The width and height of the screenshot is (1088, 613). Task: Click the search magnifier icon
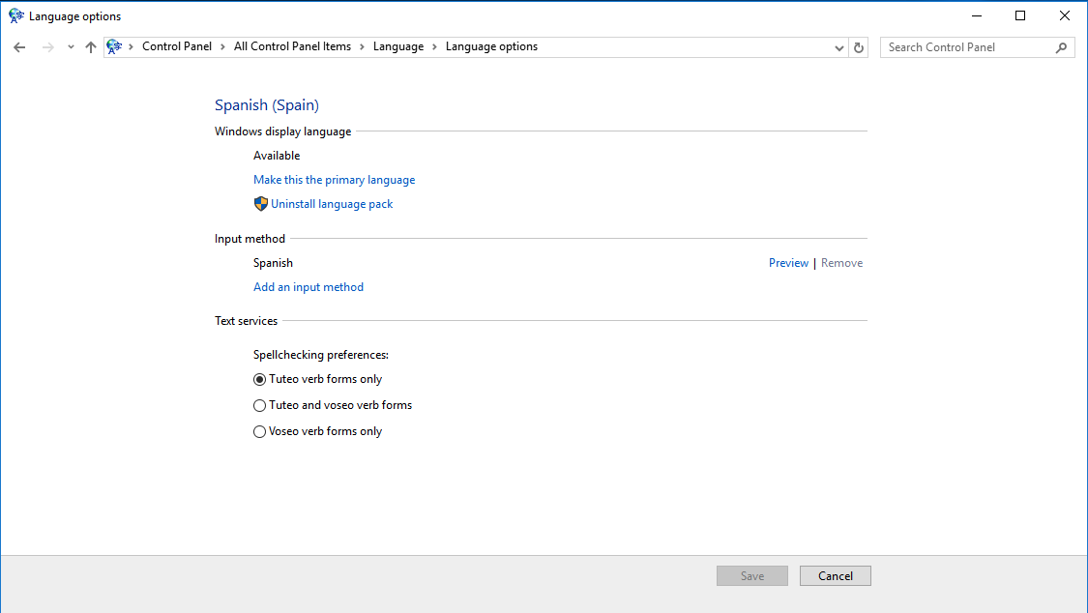[x=1061, y=47]
